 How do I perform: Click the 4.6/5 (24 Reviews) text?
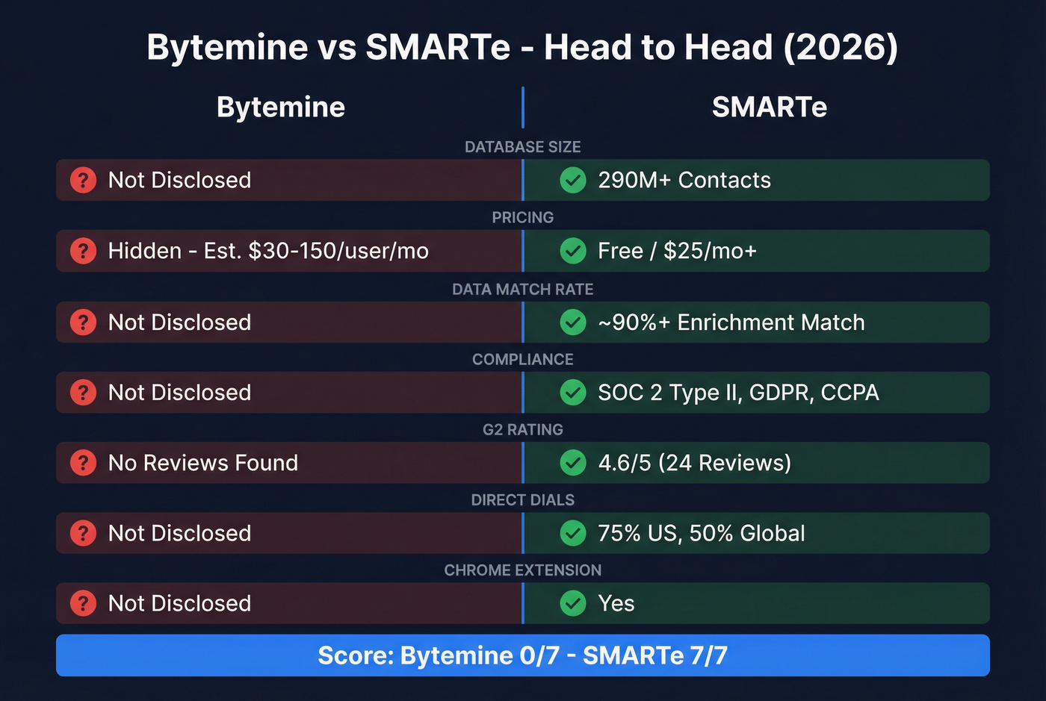coord(695,463)
